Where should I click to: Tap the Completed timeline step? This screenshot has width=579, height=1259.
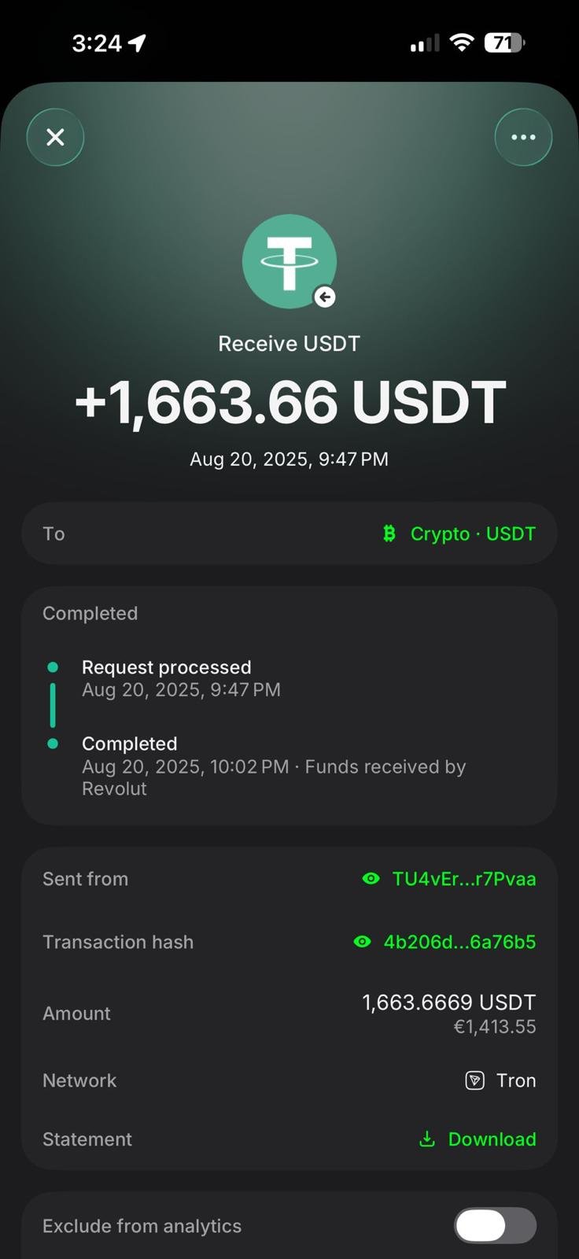[x=130, y=744]
